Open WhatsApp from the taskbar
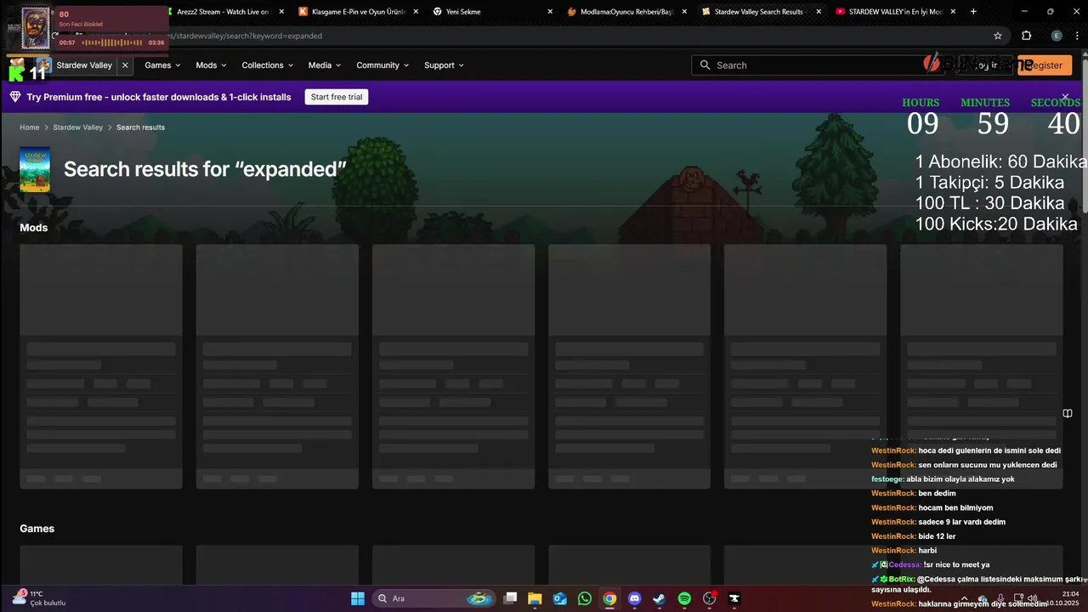The image size is (1088, 612). coord(585,598)
